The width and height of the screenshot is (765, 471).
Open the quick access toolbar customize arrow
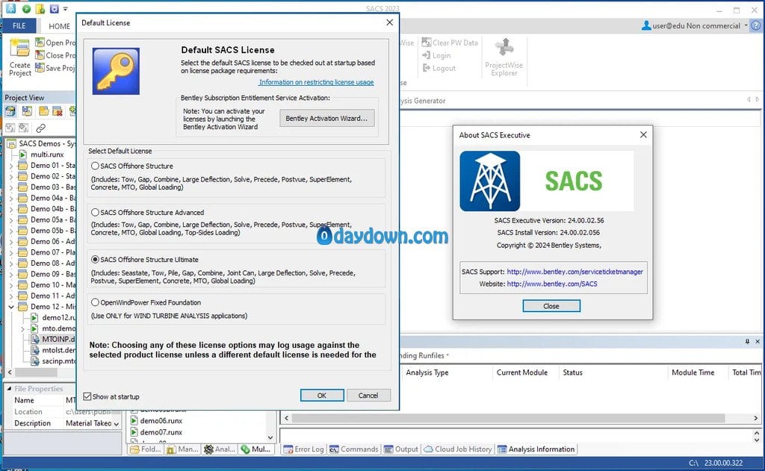(66, 9)
